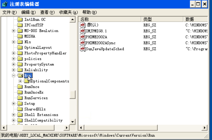This screenshot has height=140, width=212.
Task: Click the RunOnce folder icon
Action: (20, 87)
